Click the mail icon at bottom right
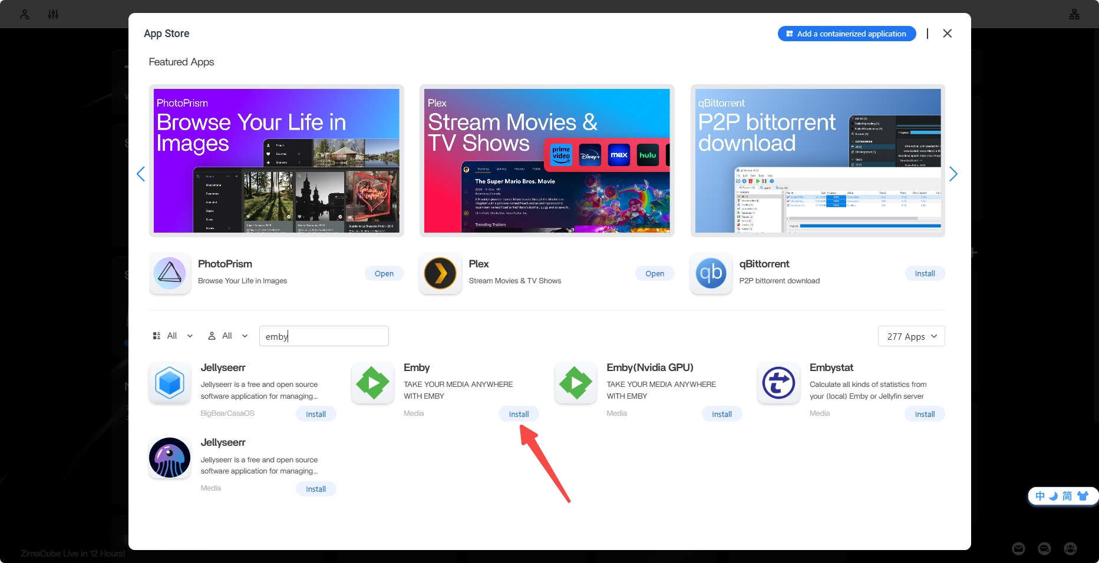Image resolution: width=1099 pixels, height=563 pixels. 1018,549
